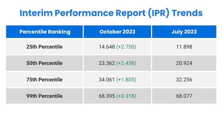Image resolution: width=222 pixels, height=114 pixels.
Task: Click the "75th Percentile" row label
Action: point(44,79)
